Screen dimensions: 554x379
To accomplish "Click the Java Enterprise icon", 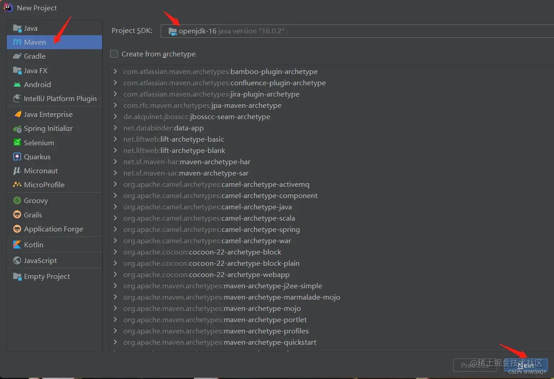I will pos(17,114).
